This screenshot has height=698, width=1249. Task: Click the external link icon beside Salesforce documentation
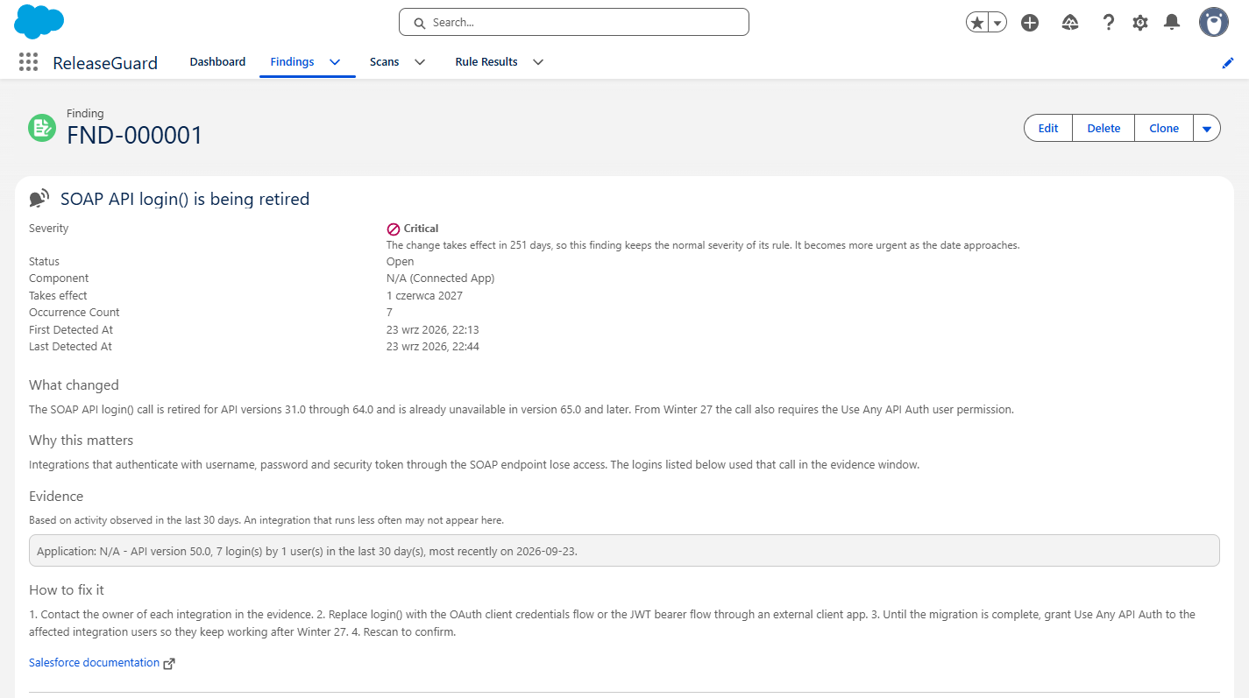click(x=169, y=664)
